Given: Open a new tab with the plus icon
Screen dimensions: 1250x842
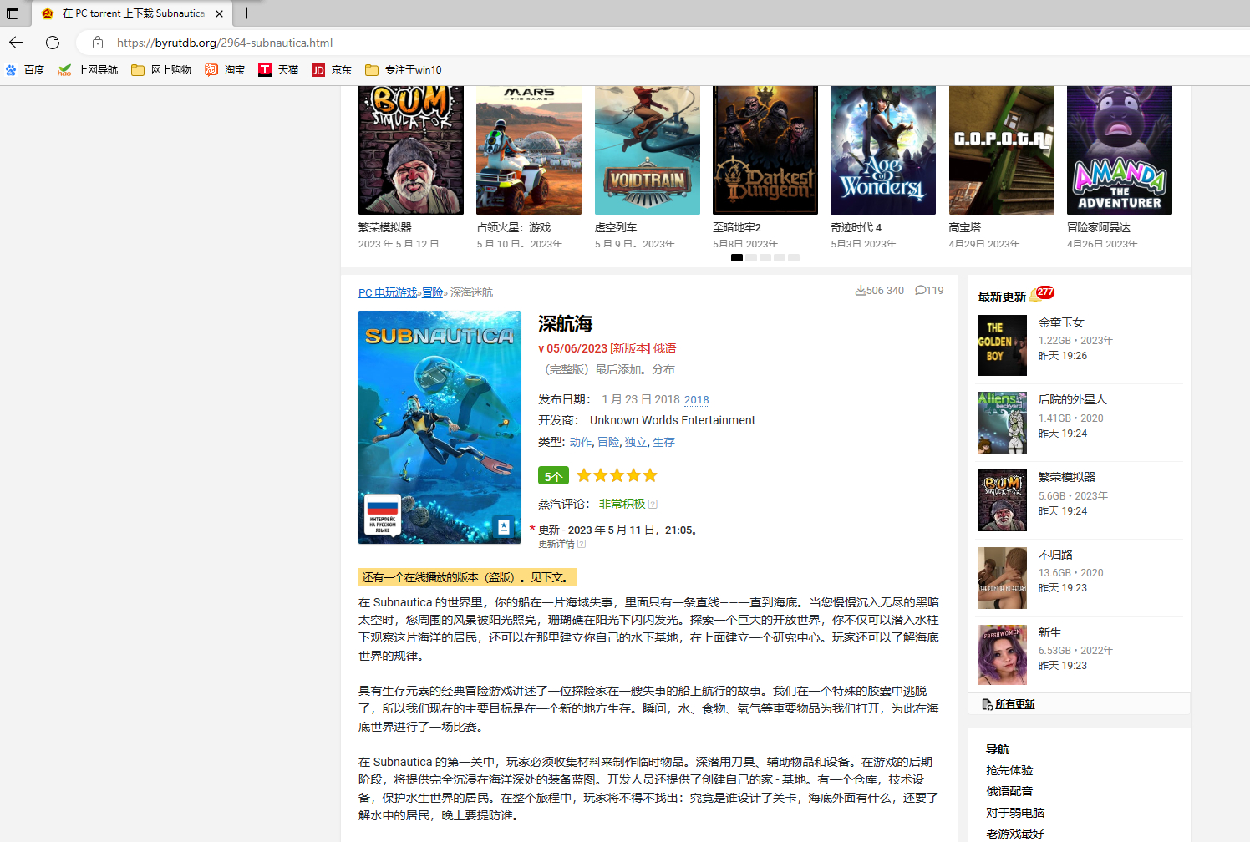Looking at the screenshot, I should point(246,13).
